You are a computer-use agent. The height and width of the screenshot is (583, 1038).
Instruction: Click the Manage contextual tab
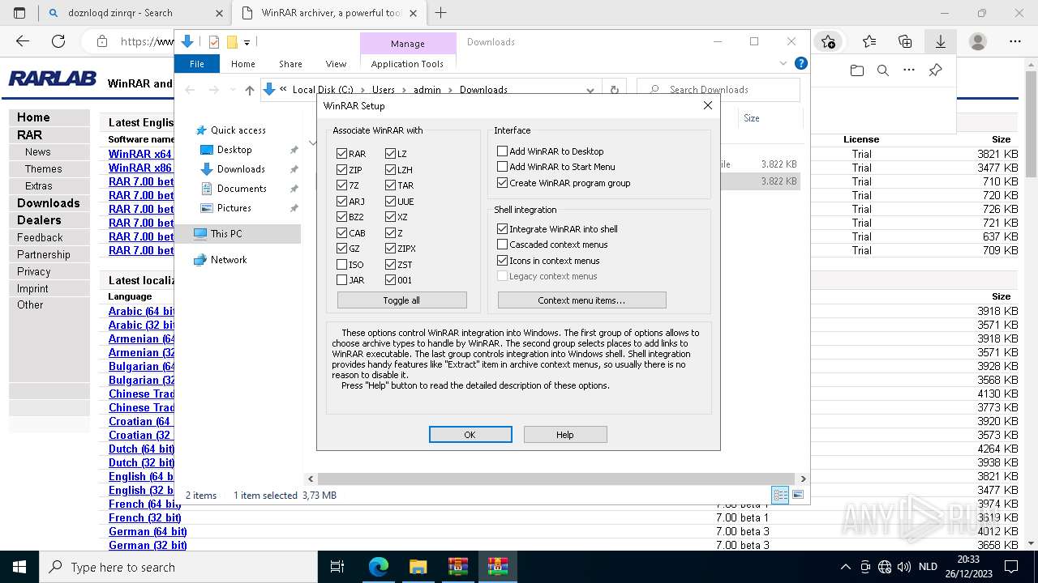coord(407,44)
